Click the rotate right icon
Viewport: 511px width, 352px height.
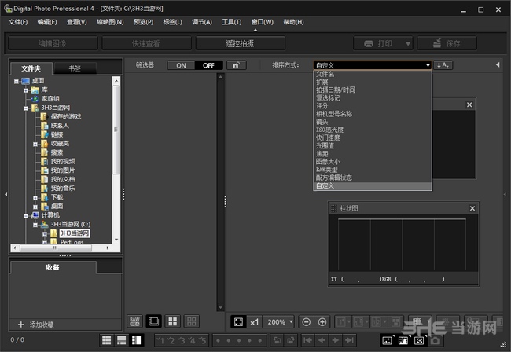tap(291, 340)
